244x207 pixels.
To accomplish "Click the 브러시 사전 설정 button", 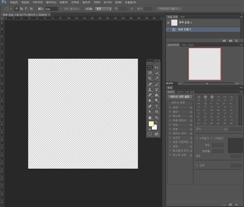I will 180,97.
